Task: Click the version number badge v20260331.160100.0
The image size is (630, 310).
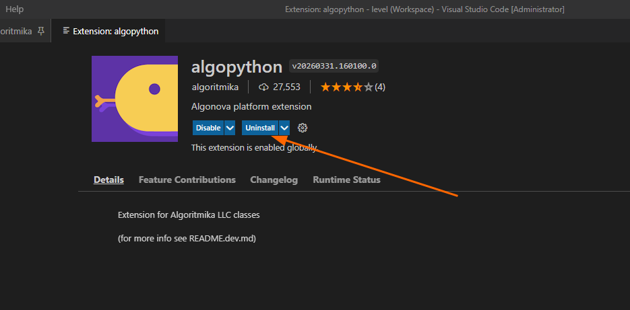Action: (334, 66)
